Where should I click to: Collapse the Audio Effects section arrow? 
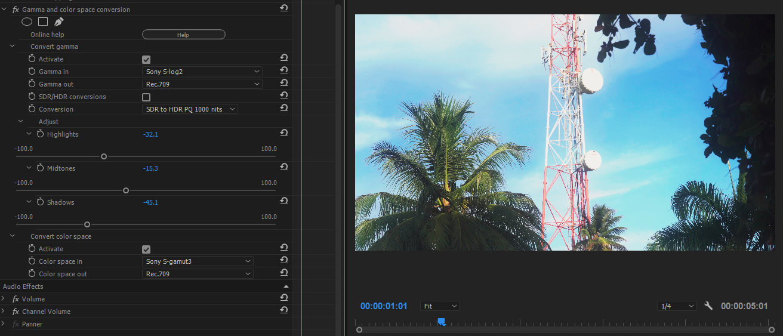286,286
